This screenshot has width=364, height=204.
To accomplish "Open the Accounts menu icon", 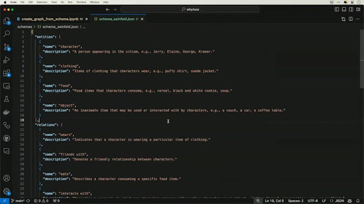I will click(6, 178).
